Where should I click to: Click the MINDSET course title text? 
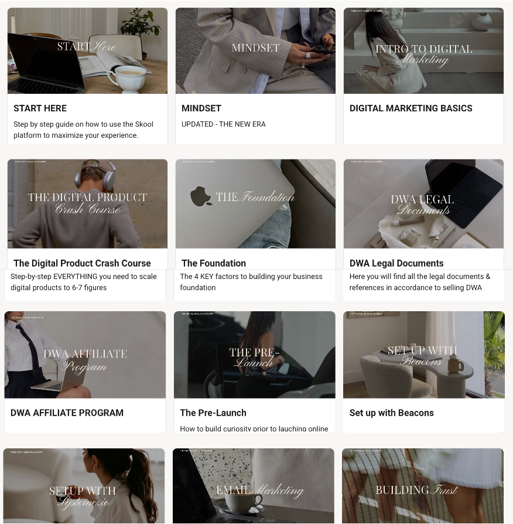(x=201, y=108)
